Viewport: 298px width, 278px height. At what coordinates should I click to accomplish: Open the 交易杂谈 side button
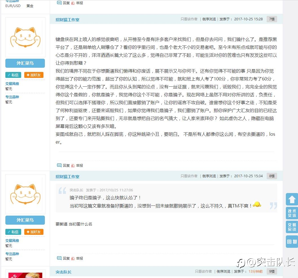coord(292,227)
